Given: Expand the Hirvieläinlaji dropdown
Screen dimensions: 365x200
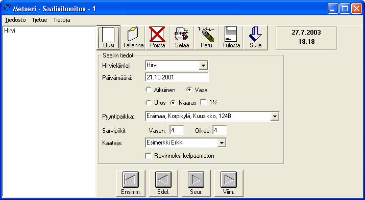Looking at the screenshot, I should (x=203, y=66).
